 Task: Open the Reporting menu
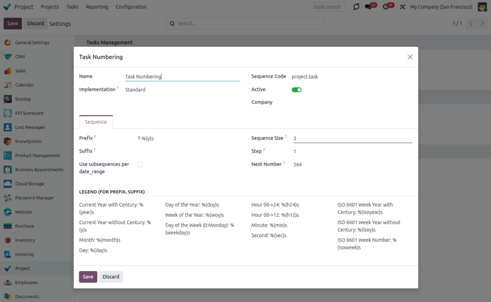(x=97, y=7)
